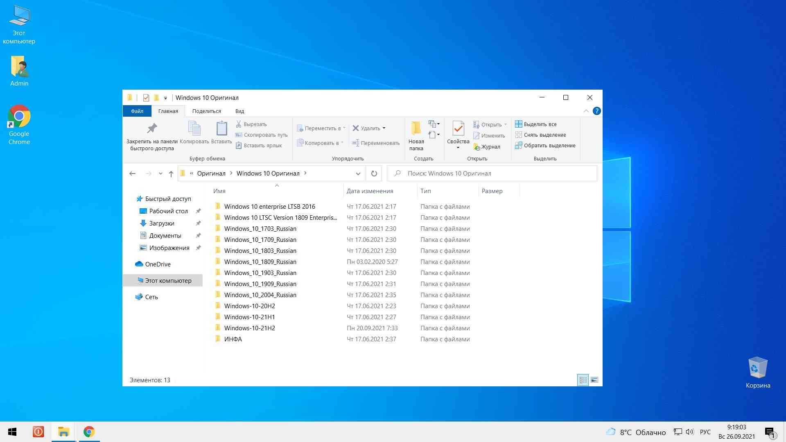Open the Переместить в dropdown
The width and height of the screenshot is (786, 442).
[x=321, y=128]
